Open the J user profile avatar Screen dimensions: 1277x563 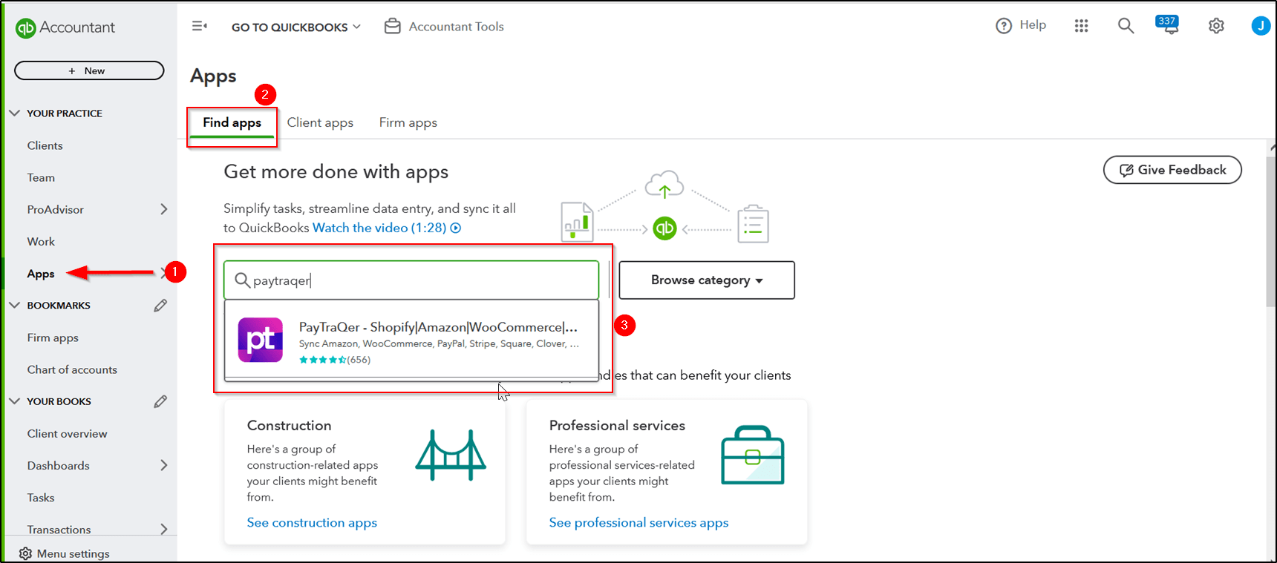(x=1261, y=26)
